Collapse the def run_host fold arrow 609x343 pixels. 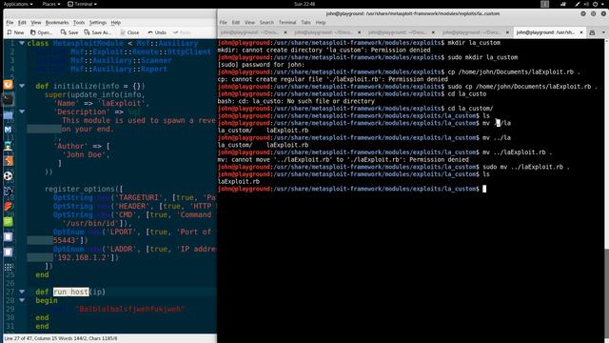[22, 292]
